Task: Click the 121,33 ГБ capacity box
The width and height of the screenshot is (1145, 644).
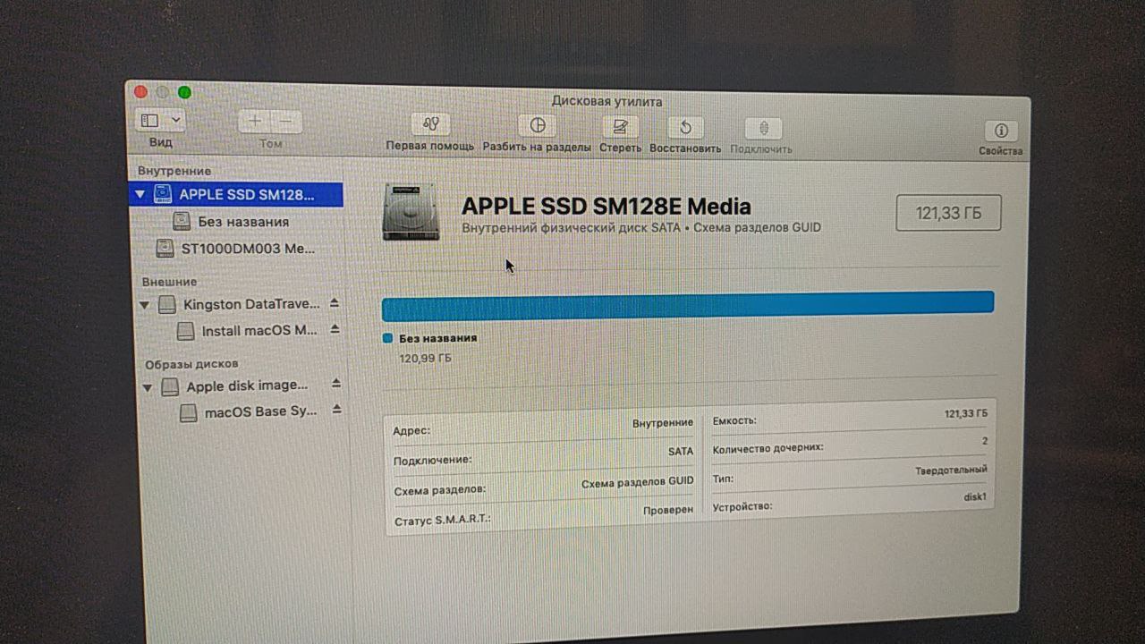Action: click(948, 213)
